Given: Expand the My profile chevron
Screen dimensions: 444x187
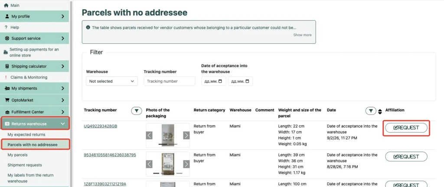Looking at the screenshot, I should click(x=63, y=16).
